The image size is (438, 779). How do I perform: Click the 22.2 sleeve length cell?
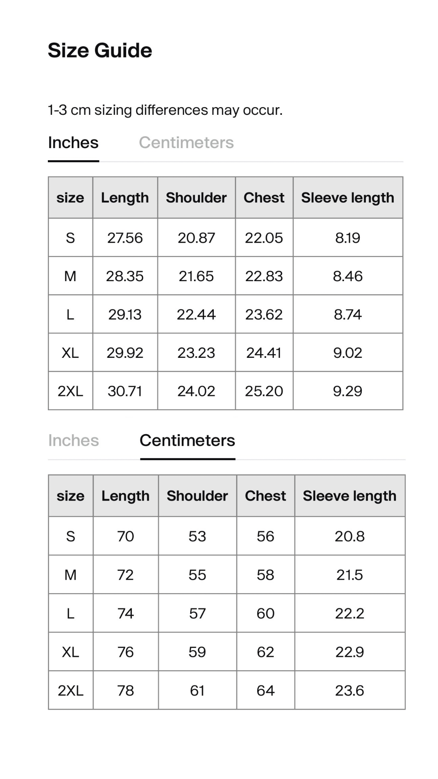pos(350,613)
